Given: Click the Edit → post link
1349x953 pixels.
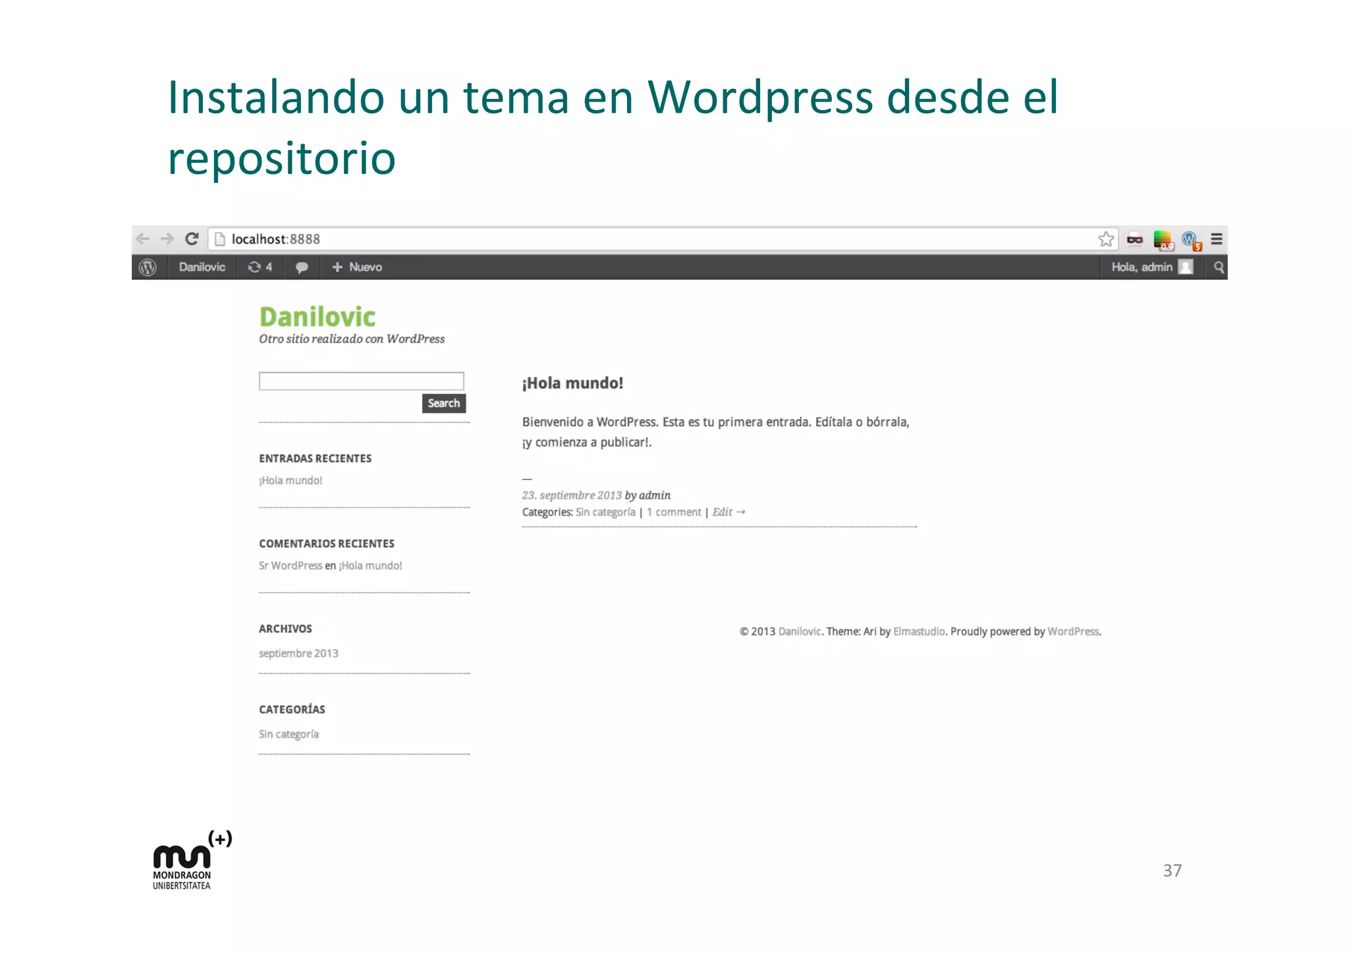Looking at the screenshot, I should 729,512.
